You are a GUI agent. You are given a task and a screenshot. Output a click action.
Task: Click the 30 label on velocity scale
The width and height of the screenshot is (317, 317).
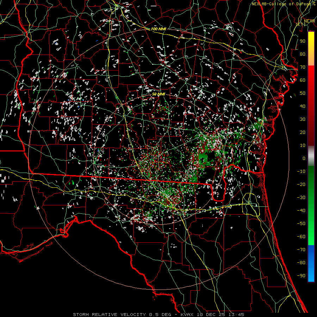[303, 119]
